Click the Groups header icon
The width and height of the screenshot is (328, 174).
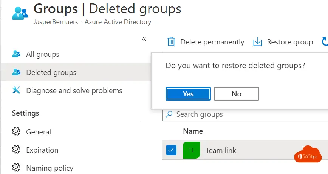pyautogui.click(x=20, y=13)
